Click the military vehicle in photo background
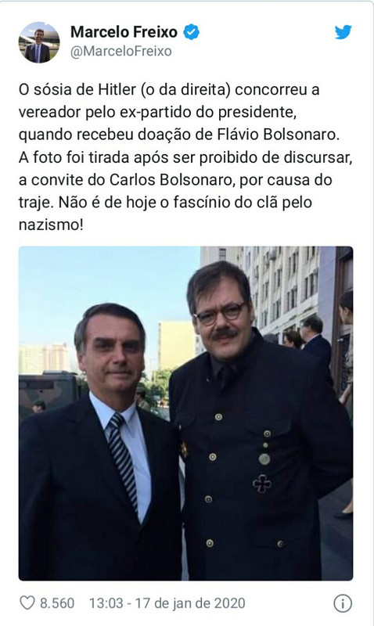Viewport: 374px width, 626px height. [x=48, y=393]
